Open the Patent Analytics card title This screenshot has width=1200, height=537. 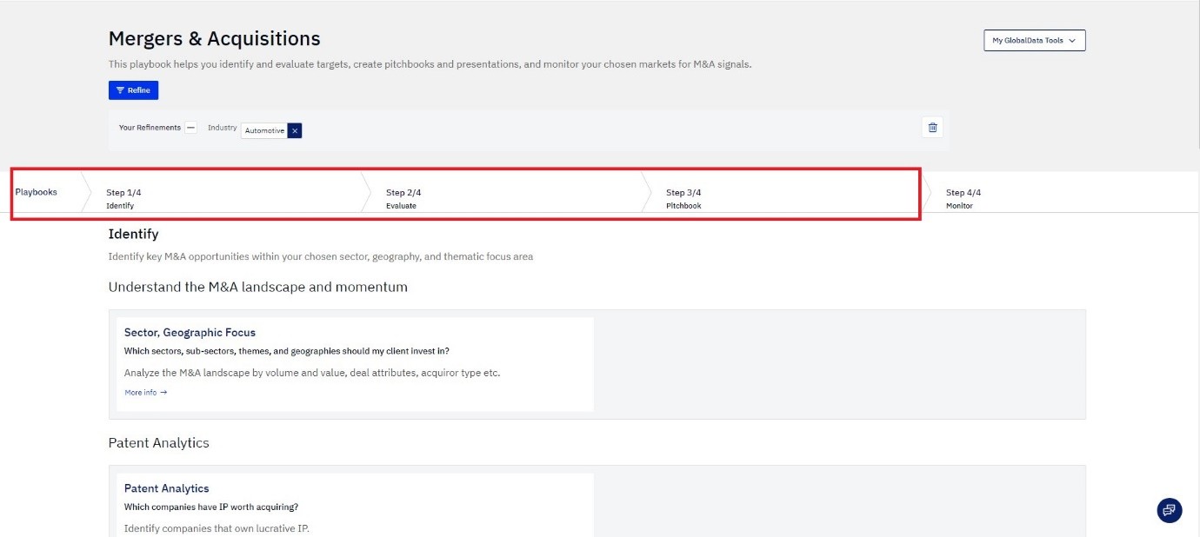tap(166, 488)
